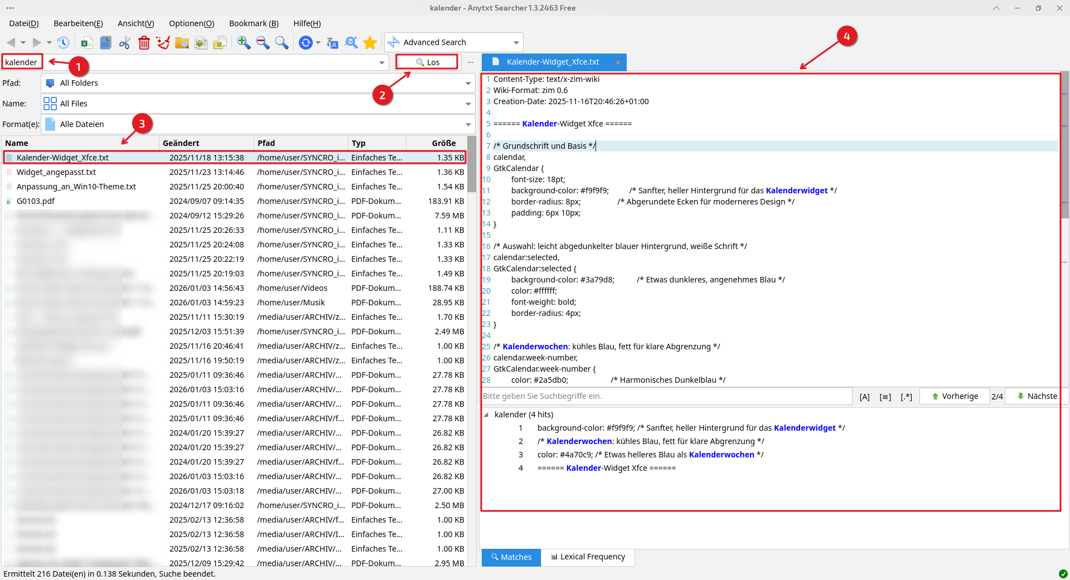Toggle the [≡] whole word match option
The image size is (1070, 580).
885,397
